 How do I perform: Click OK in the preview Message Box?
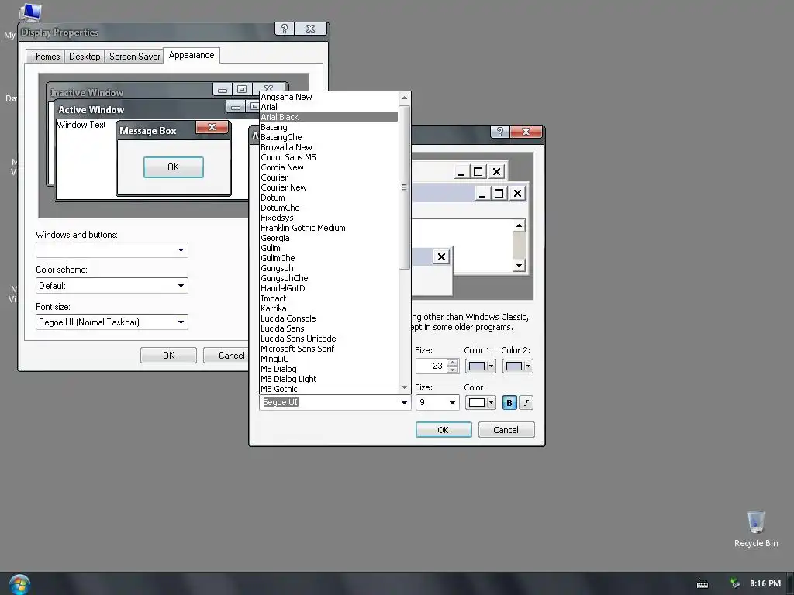[173, 167]
